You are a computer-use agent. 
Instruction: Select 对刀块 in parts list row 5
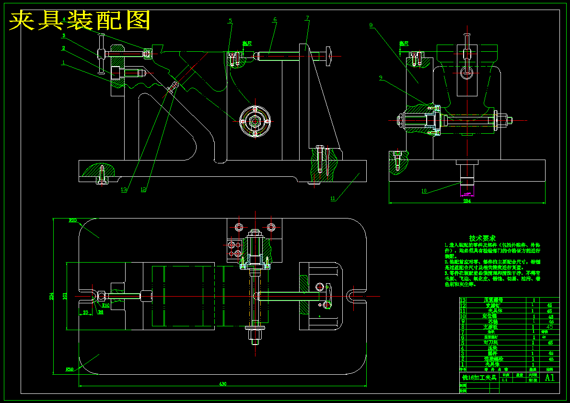(x=490, y=343)
